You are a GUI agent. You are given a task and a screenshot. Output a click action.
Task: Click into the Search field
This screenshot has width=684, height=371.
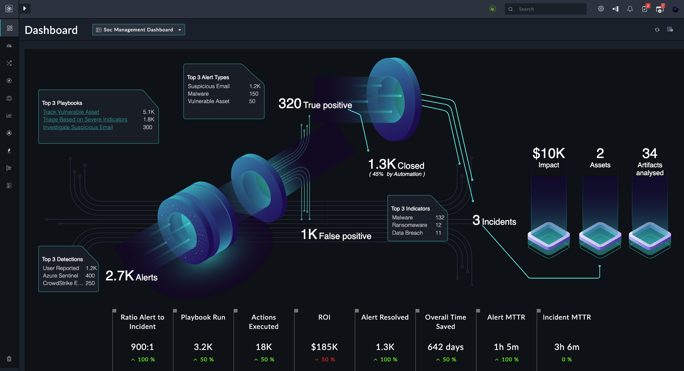click(x=549, y=9)
